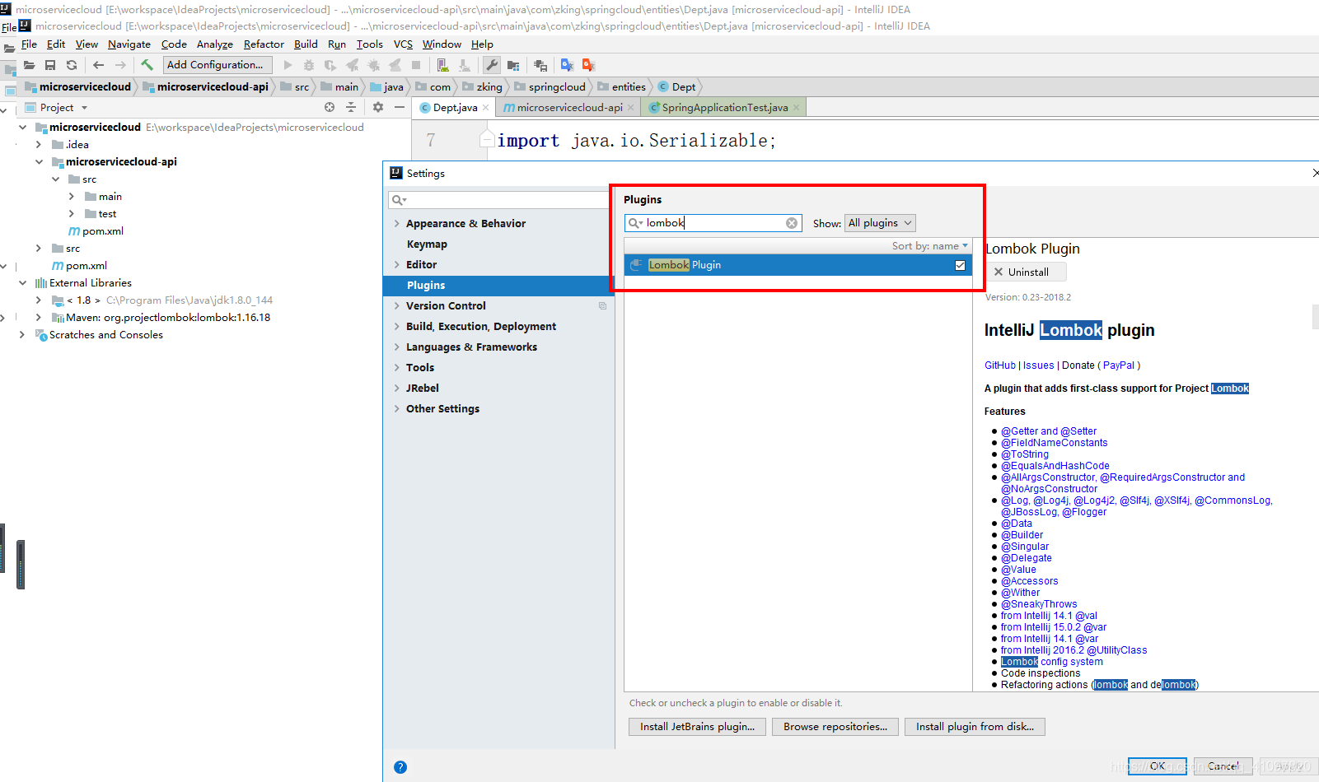Image resolution: width=1319 pixels, height=782 pixels.
Task: Click the settings search field
Action: click(498, 200)
